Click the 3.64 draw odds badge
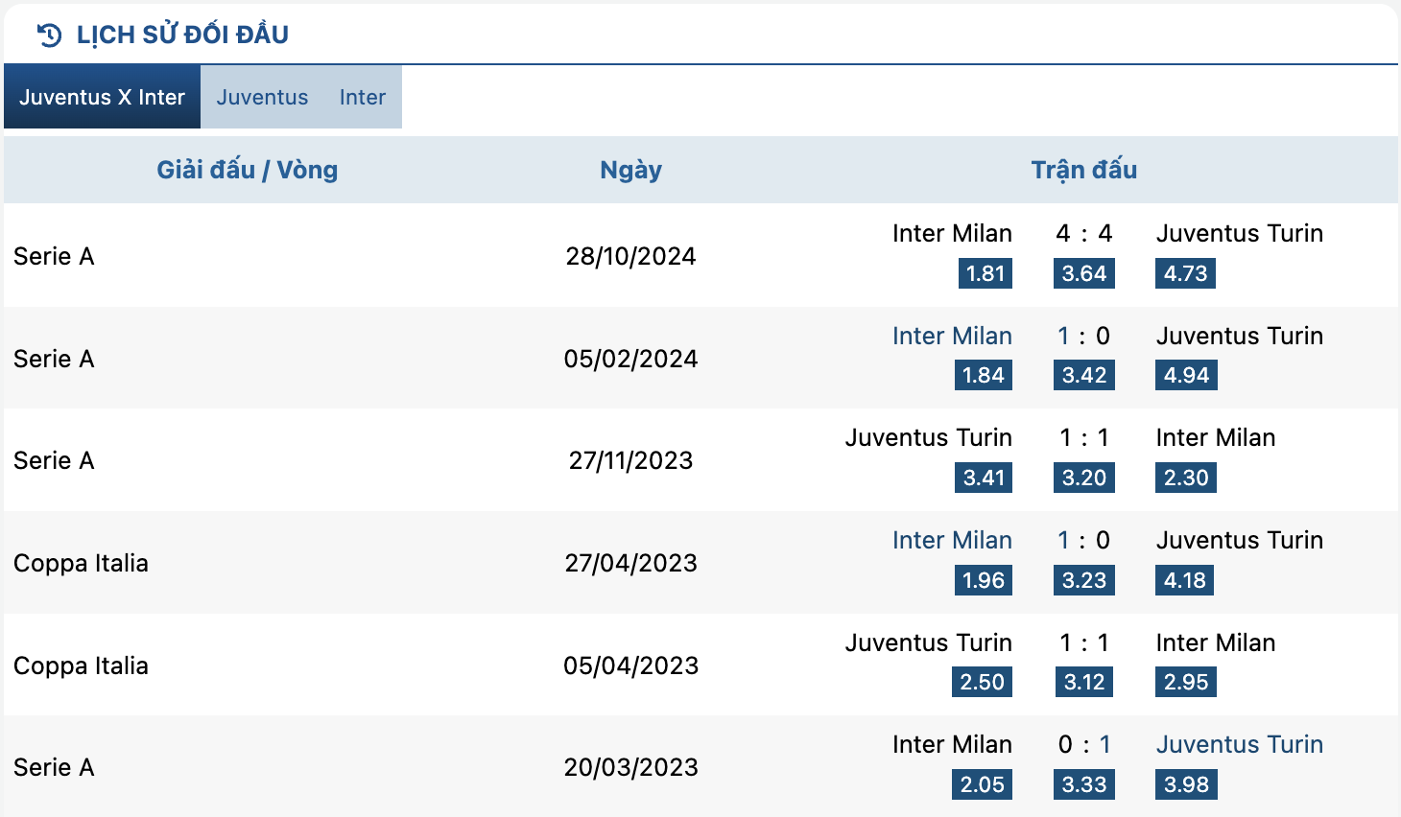This screenshot has width=1401, height=817. pos(1084,273)
